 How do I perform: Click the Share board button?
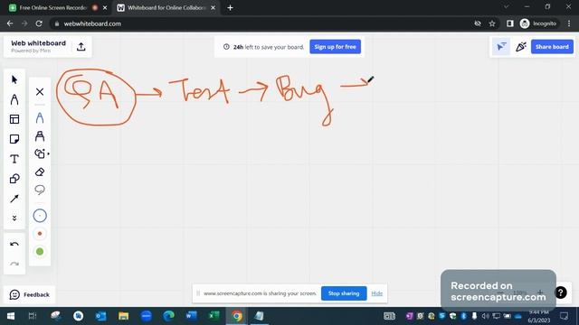tap(552, 47)
